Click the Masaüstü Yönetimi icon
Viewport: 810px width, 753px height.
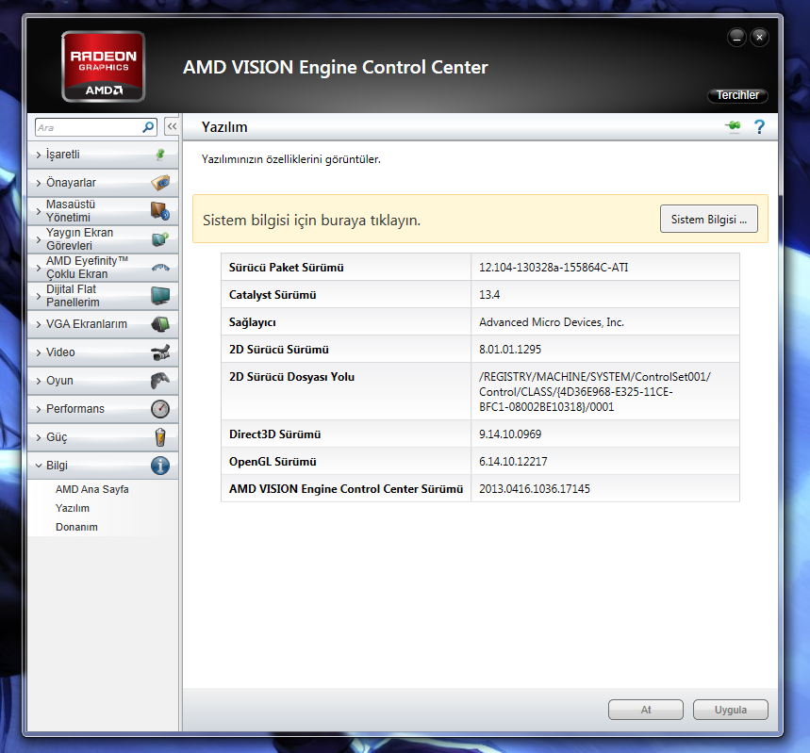160,211
